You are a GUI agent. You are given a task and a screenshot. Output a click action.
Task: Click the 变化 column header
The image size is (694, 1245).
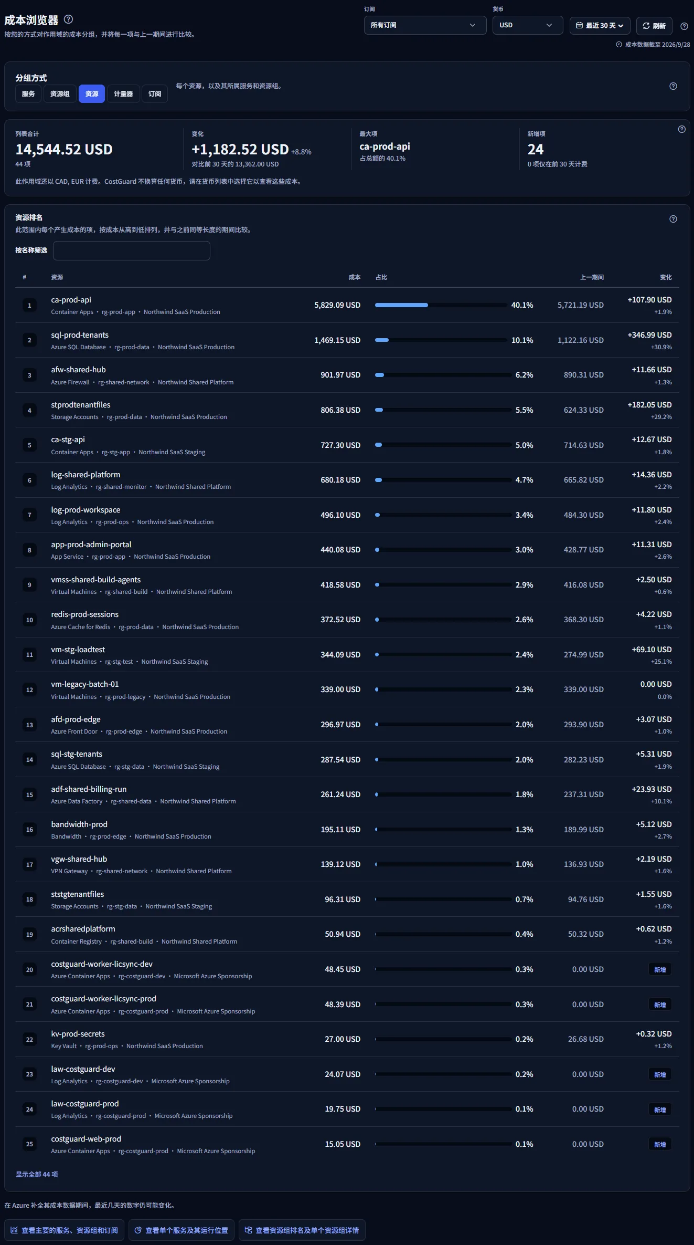pyautogui.click(x=666, y=277)
